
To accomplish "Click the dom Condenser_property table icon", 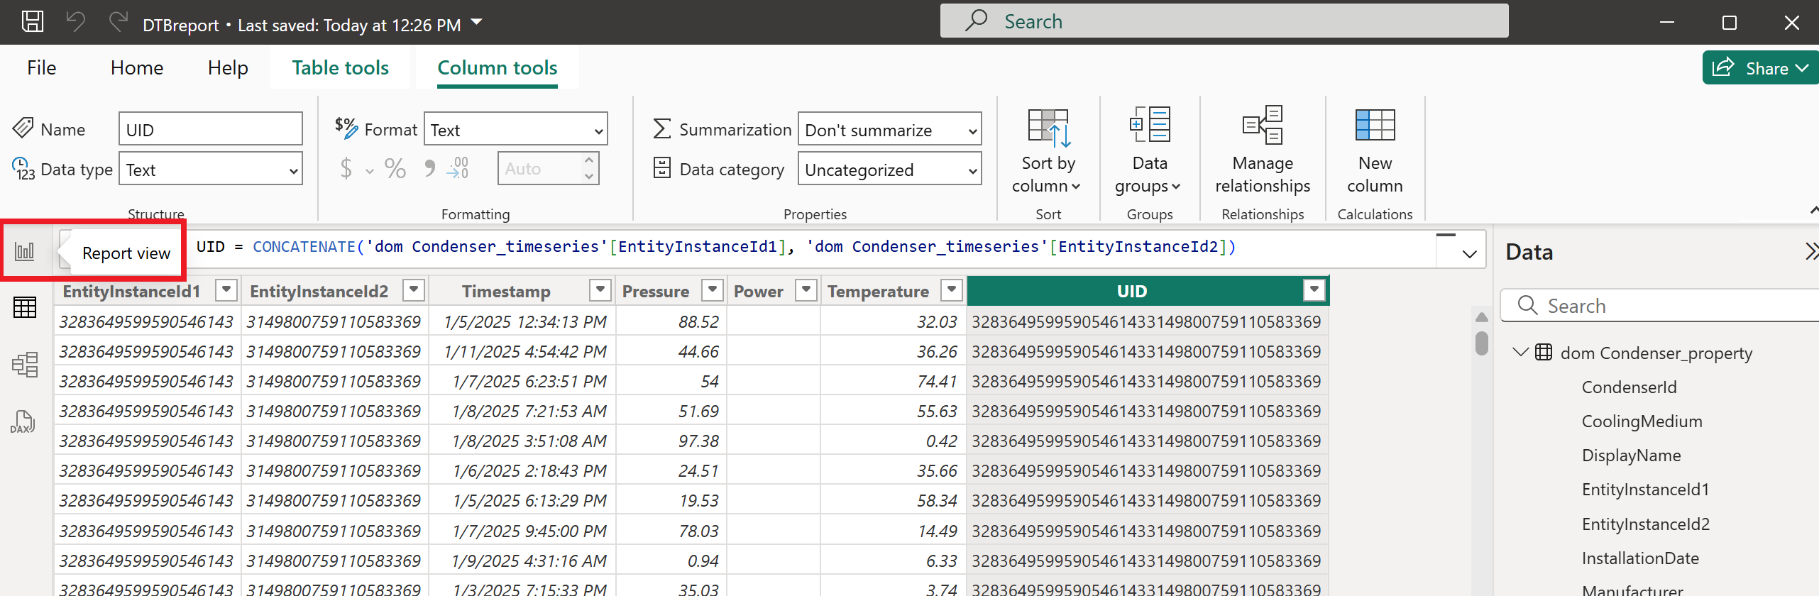I will click(1543, 353).
